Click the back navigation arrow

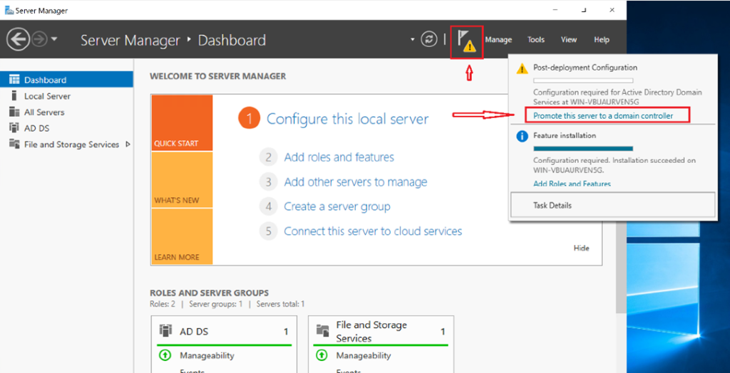pos(18,40)
